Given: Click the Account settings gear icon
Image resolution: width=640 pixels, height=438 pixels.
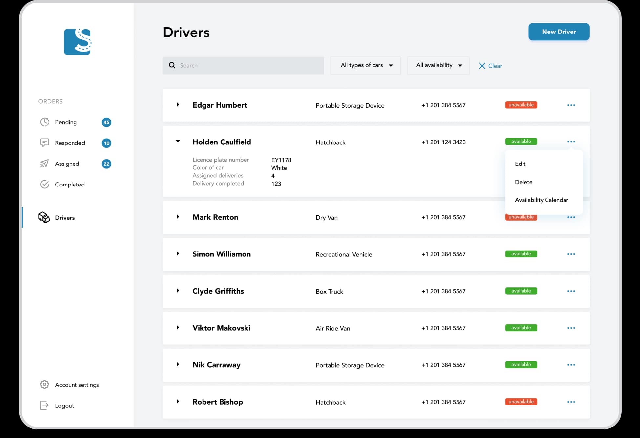Looking at the screenshot, I should point(44,384).
